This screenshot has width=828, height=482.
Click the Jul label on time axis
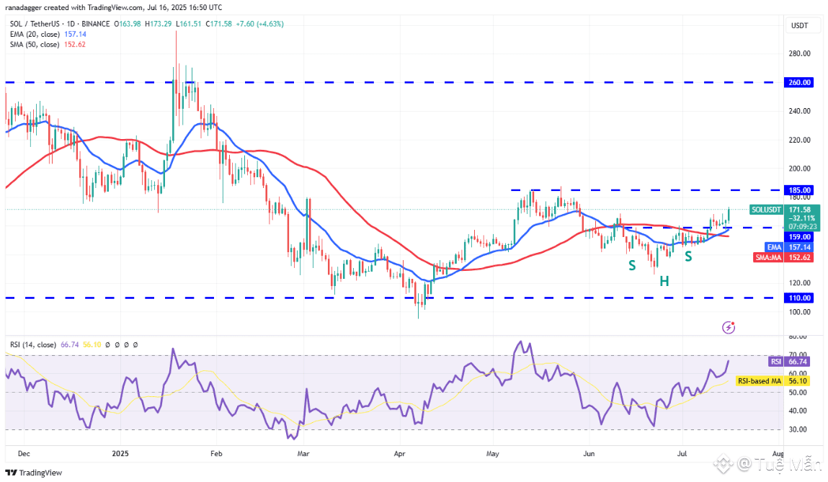pyautogui.click(x=682, y=453)
